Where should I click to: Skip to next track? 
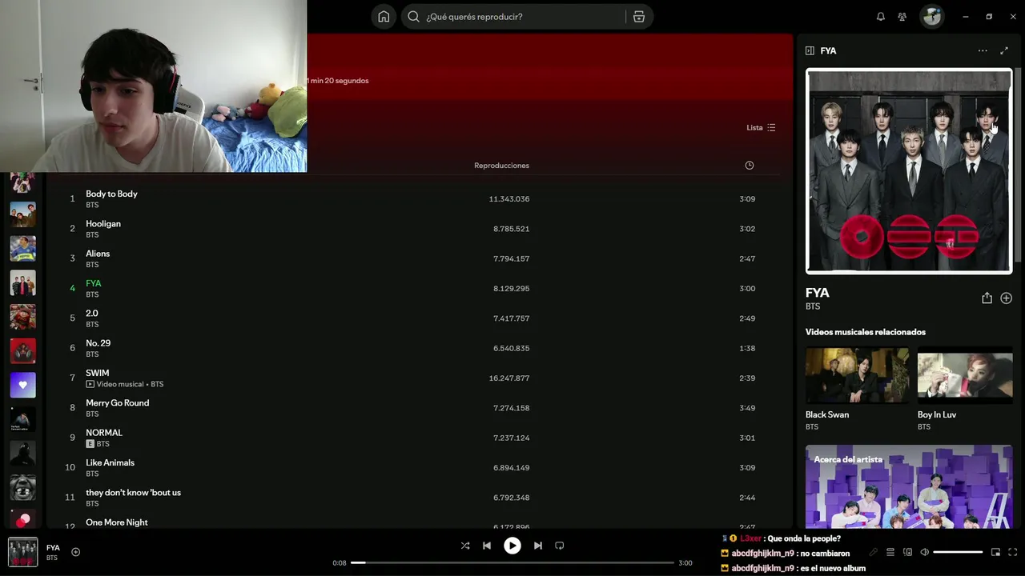[538, 546]
